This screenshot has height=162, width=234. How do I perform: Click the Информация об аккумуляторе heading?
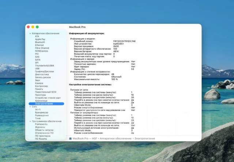(87, 33)
